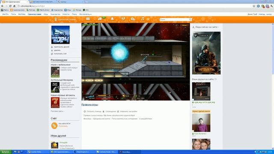Switch to the third browser tab
This screenshot has height=154, width=274.
tap(70, 2)
